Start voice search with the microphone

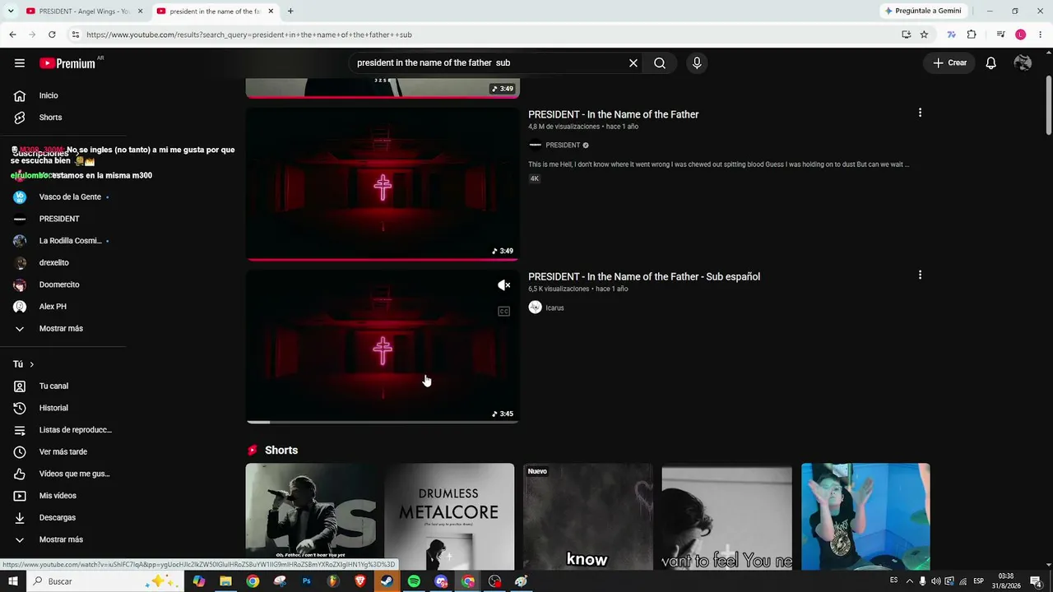tap(697, 63)
